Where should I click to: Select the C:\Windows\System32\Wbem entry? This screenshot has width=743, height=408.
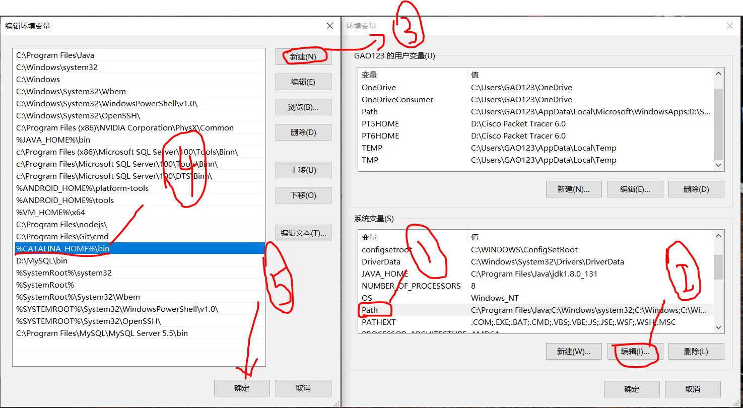[x=140, y=91]
